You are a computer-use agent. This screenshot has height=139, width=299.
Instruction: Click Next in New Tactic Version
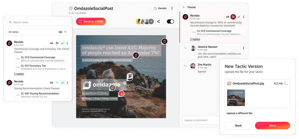(272, 126)
